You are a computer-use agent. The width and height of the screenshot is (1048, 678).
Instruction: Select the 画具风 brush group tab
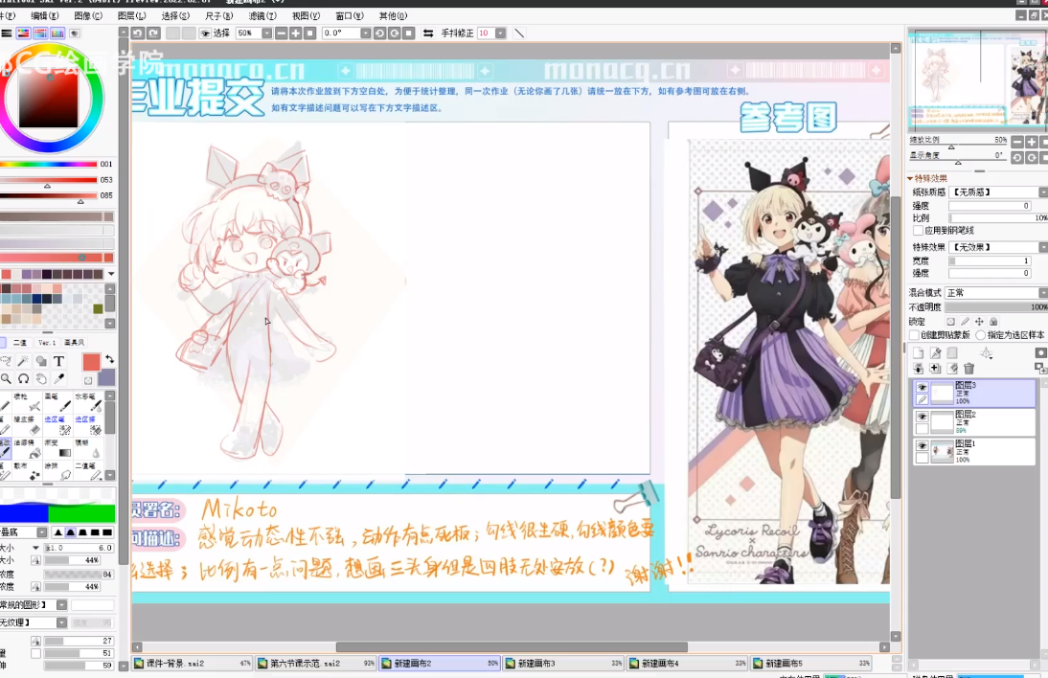tap(74, 343)
